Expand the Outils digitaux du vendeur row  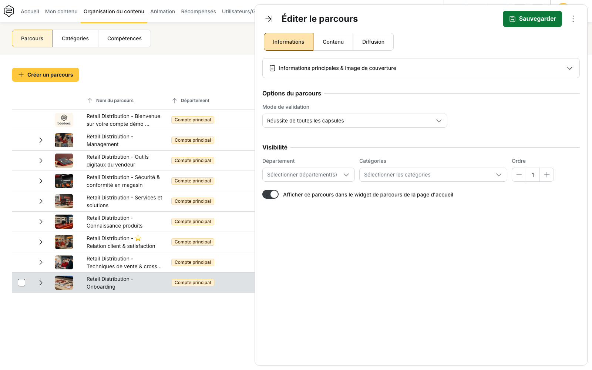click(x=41, y=161)
